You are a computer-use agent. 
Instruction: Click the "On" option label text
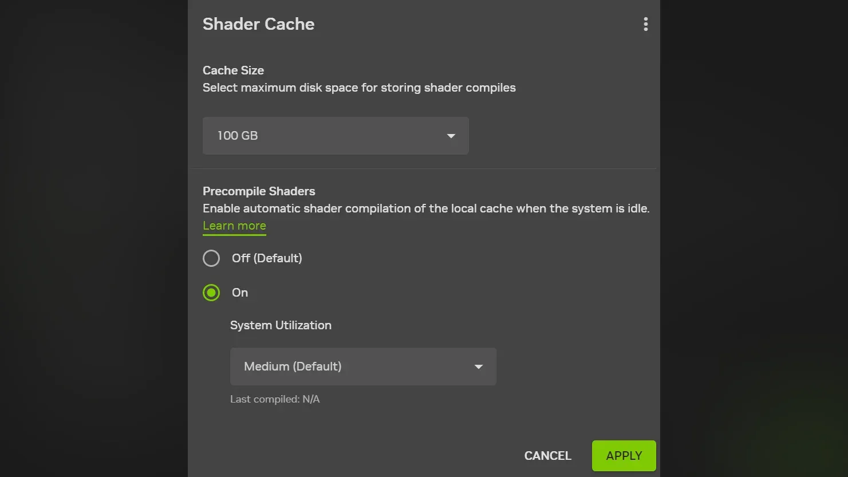point(240,293)
